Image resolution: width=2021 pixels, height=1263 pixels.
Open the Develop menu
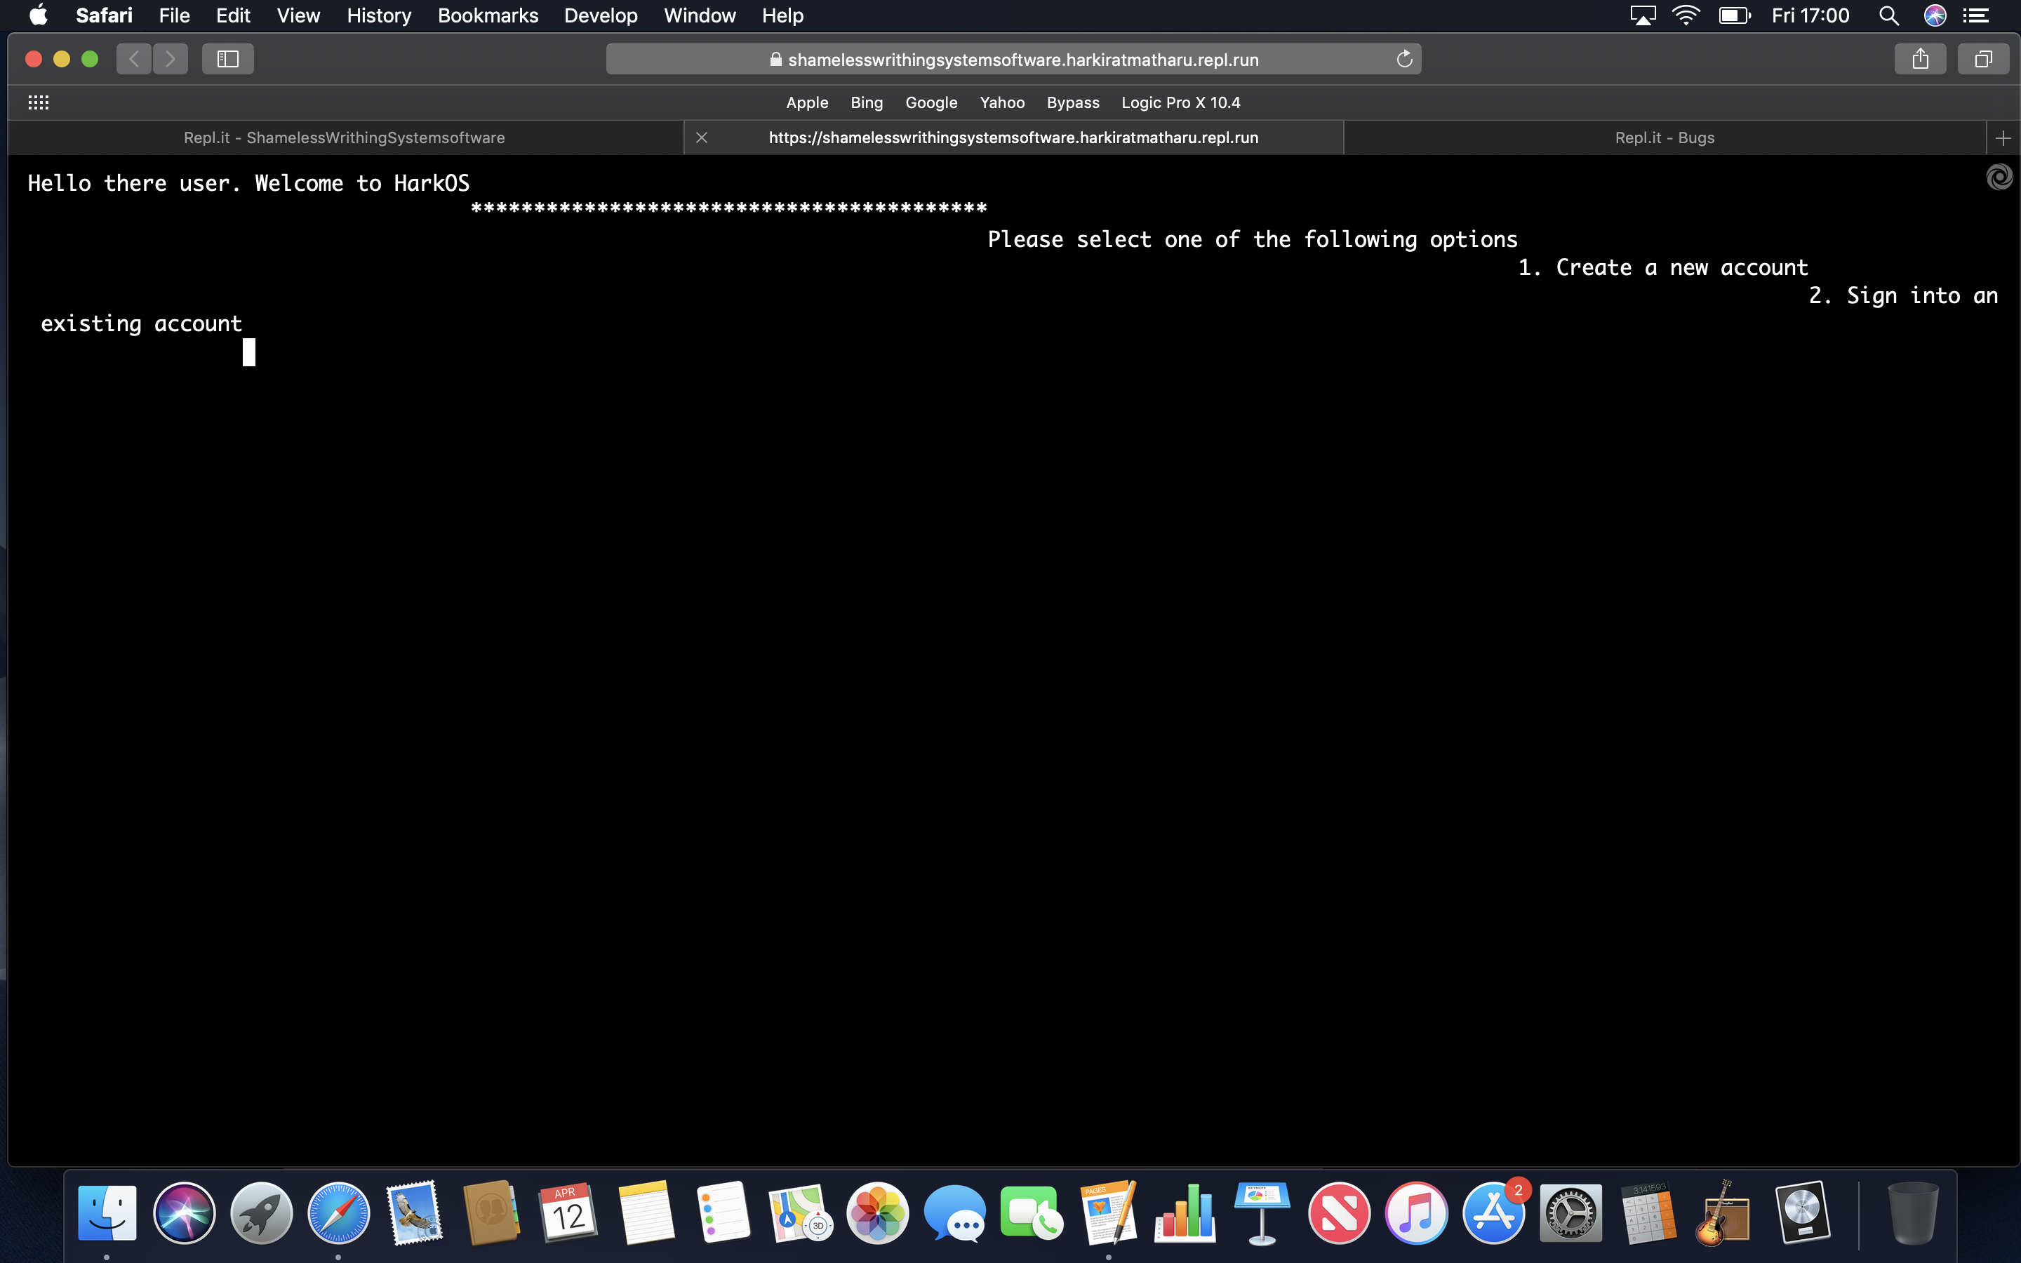point(601,15)
